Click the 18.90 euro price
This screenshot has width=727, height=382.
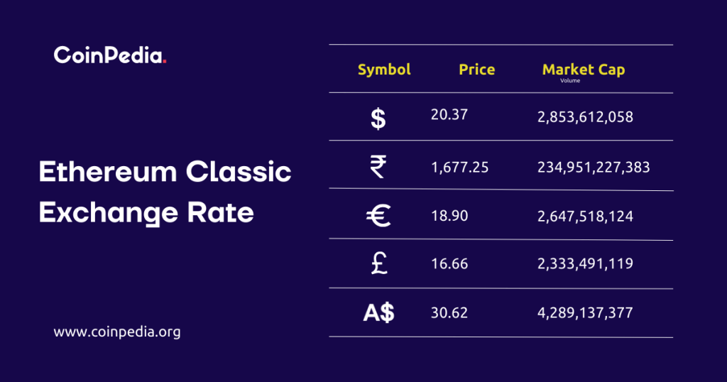[x=449, y=216]
